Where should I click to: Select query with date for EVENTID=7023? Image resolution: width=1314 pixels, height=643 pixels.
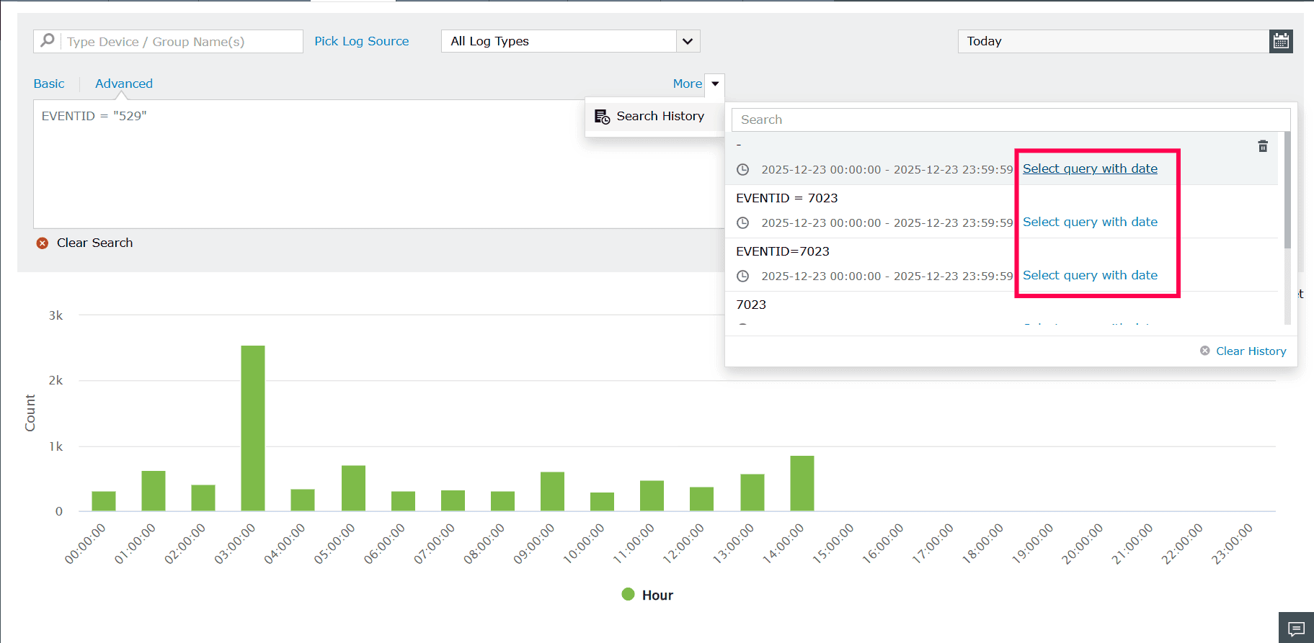pyautogui.click(x=1090, y=275)
